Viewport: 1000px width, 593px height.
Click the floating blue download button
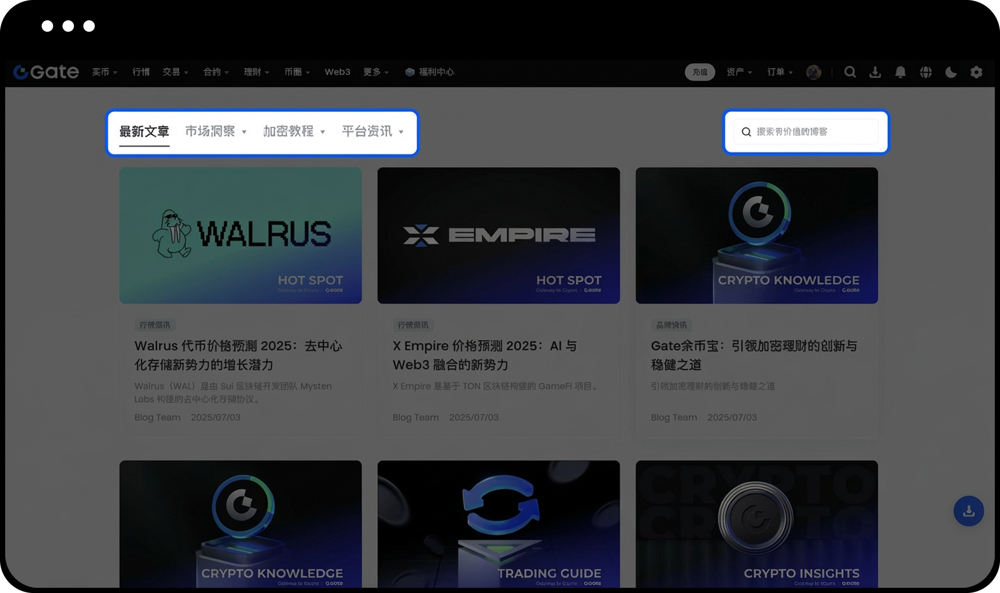[x=968, y=511]
